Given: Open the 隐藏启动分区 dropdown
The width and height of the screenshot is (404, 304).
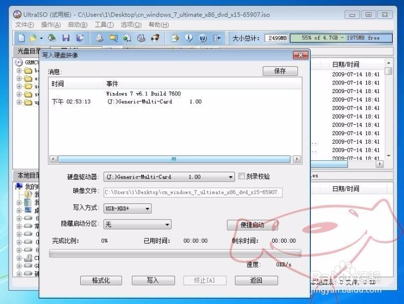Looking at the screenshot, I should [x=137, y=224].
